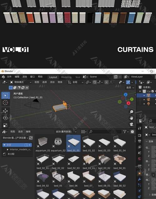Open the 全局 transform orientation dropdown
This screenshot has width=156, height=199.
point(76,82)
